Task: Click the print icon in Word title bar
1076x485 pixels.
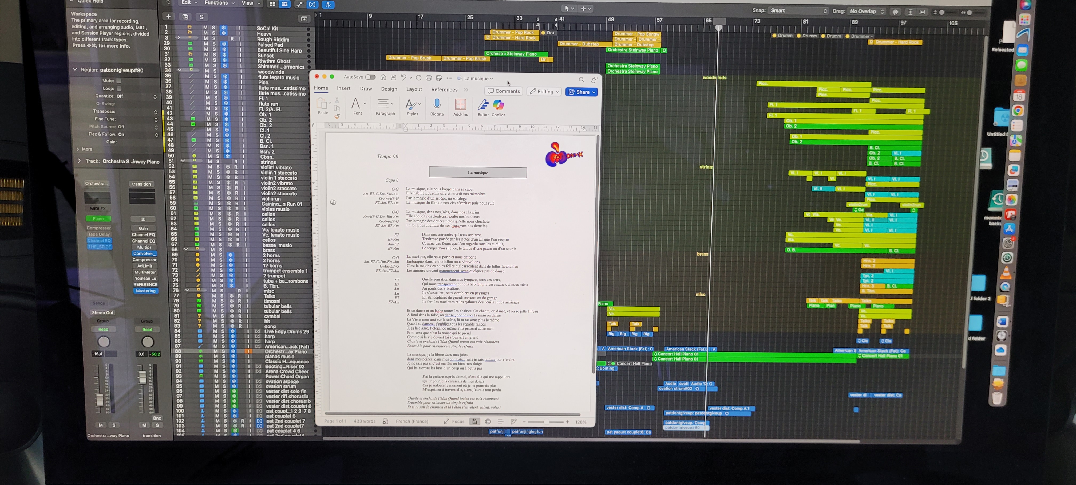Action: coord(429,78)
